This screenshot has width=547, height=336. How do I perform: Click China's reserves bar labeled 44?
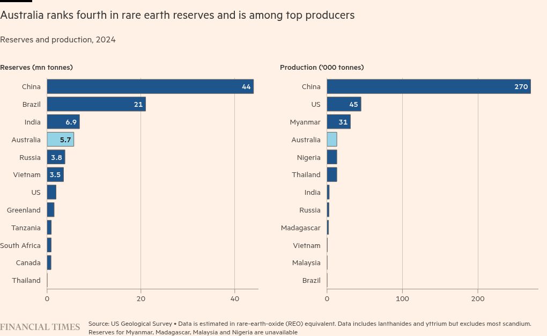[150, 86]
